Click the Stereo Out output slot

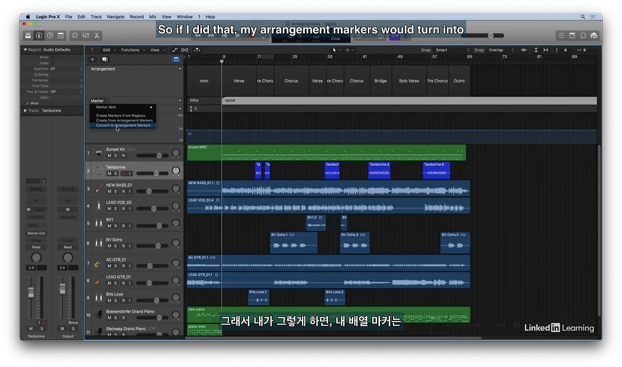[36, 233]
